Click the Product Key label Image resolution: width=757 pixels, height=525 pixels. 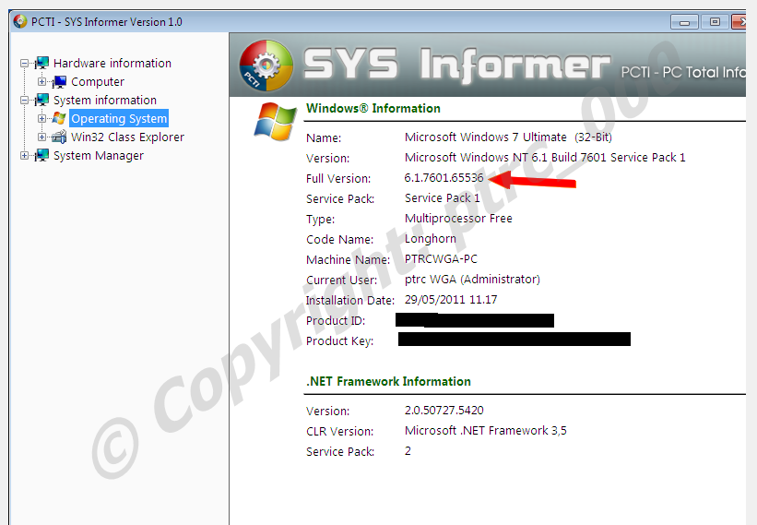tap(339, 341)
